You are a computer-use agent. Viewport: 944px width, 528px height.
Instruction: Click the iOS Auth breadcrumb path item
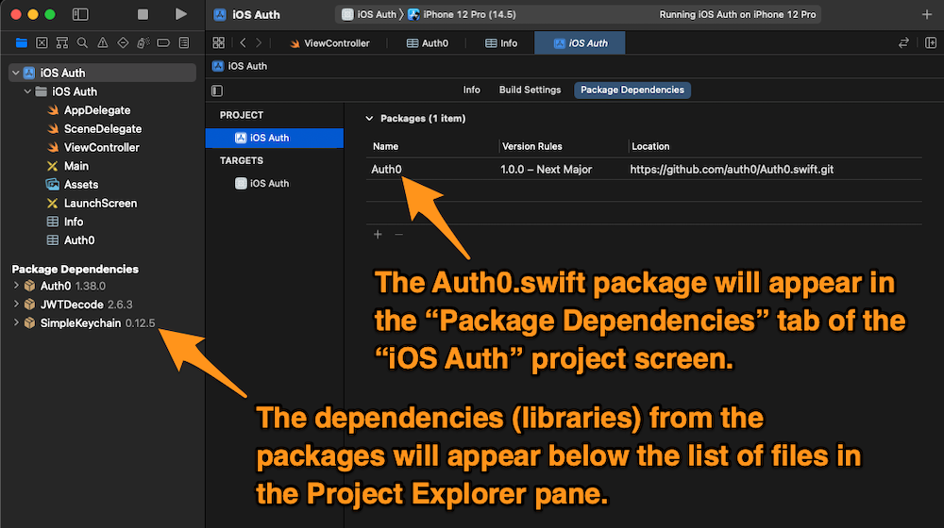coord(240,66)
